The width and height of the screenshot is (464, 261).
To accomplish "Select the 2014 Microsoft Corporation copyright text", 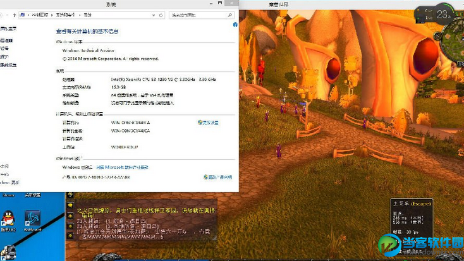I will (111, 59).
